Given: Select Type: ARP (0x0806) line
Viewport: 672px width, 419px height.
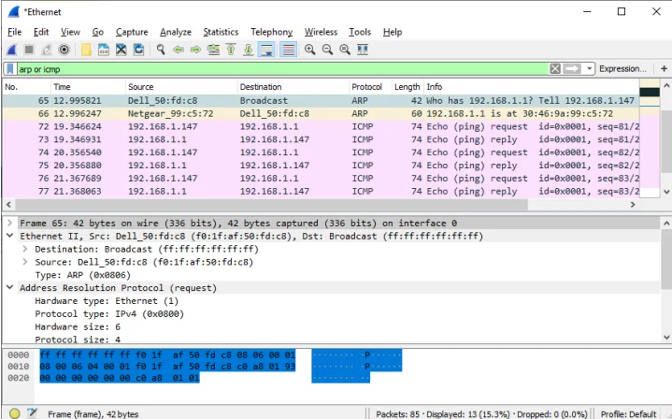Looking at the screenshot, I should coord(82,275).
